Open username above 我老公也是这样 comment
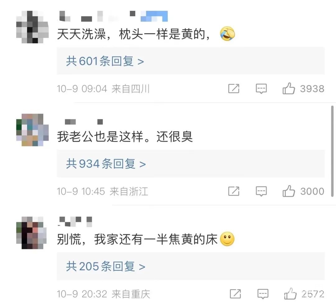336x306 pixels. tap(84, 122)
